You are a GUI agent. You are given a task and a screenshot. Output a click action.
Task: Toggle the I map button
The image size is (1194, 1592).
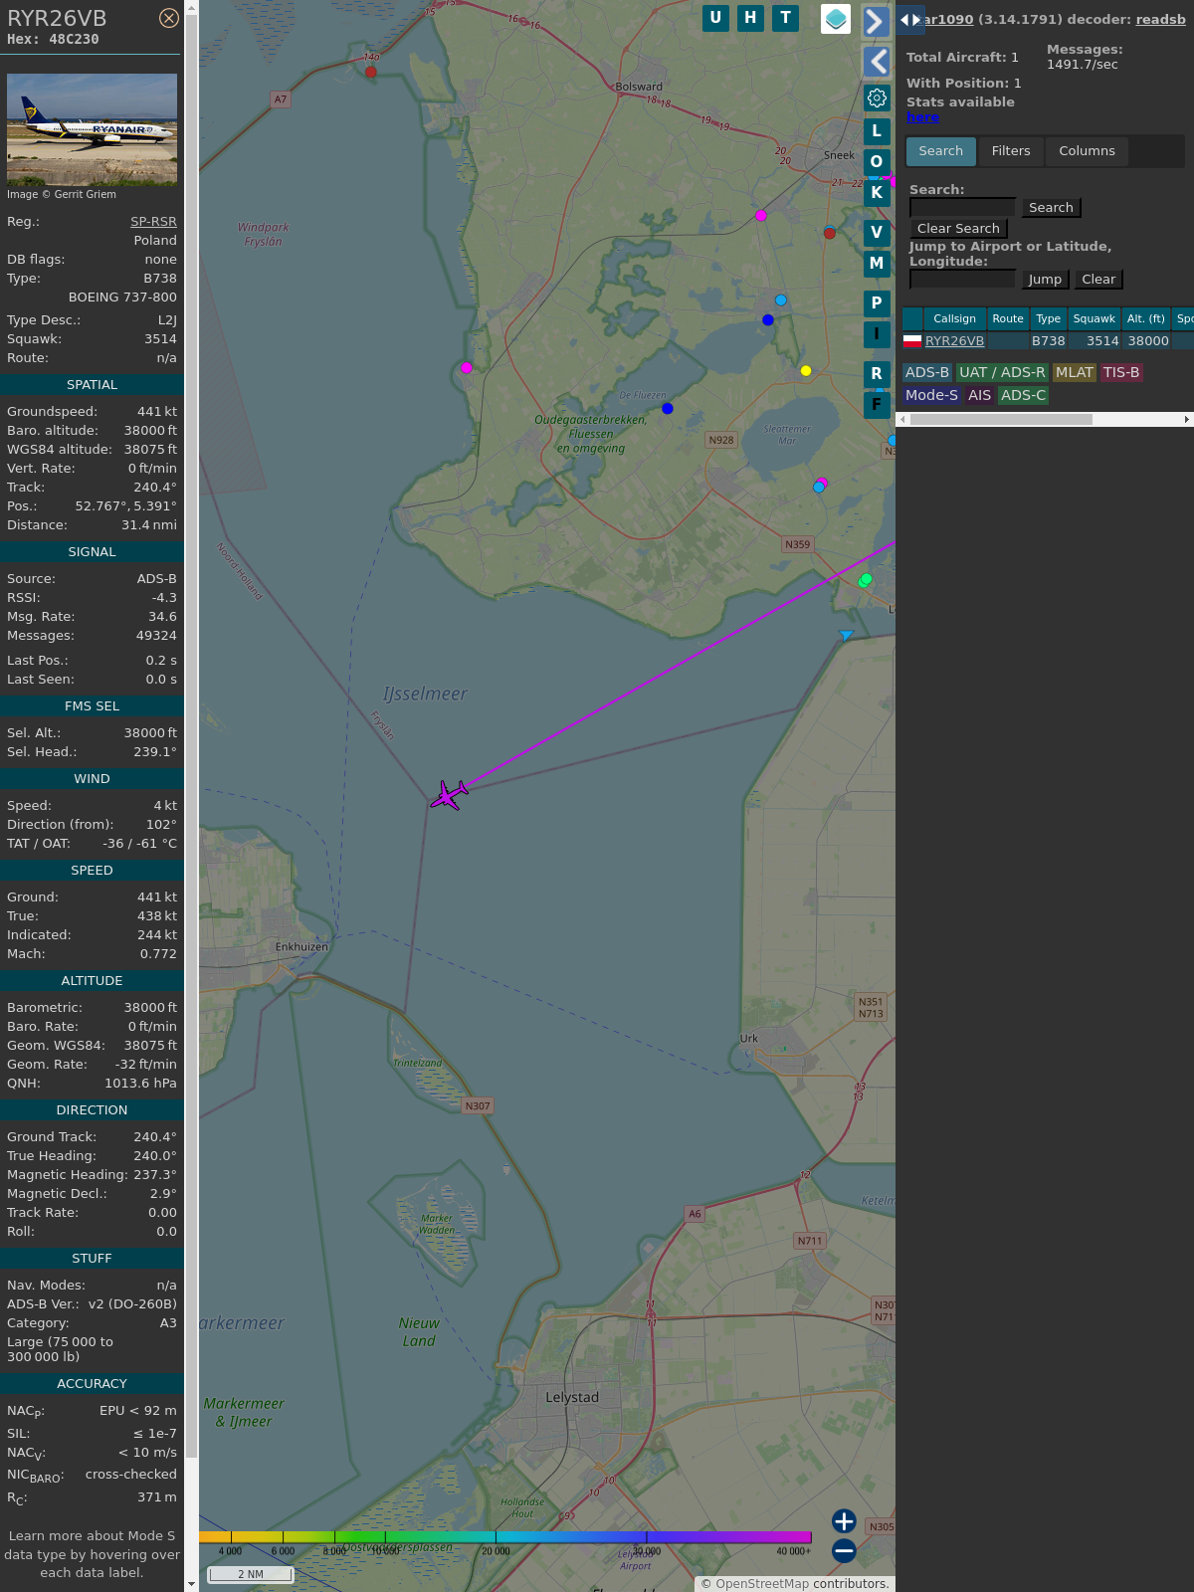tap(877, 333)
